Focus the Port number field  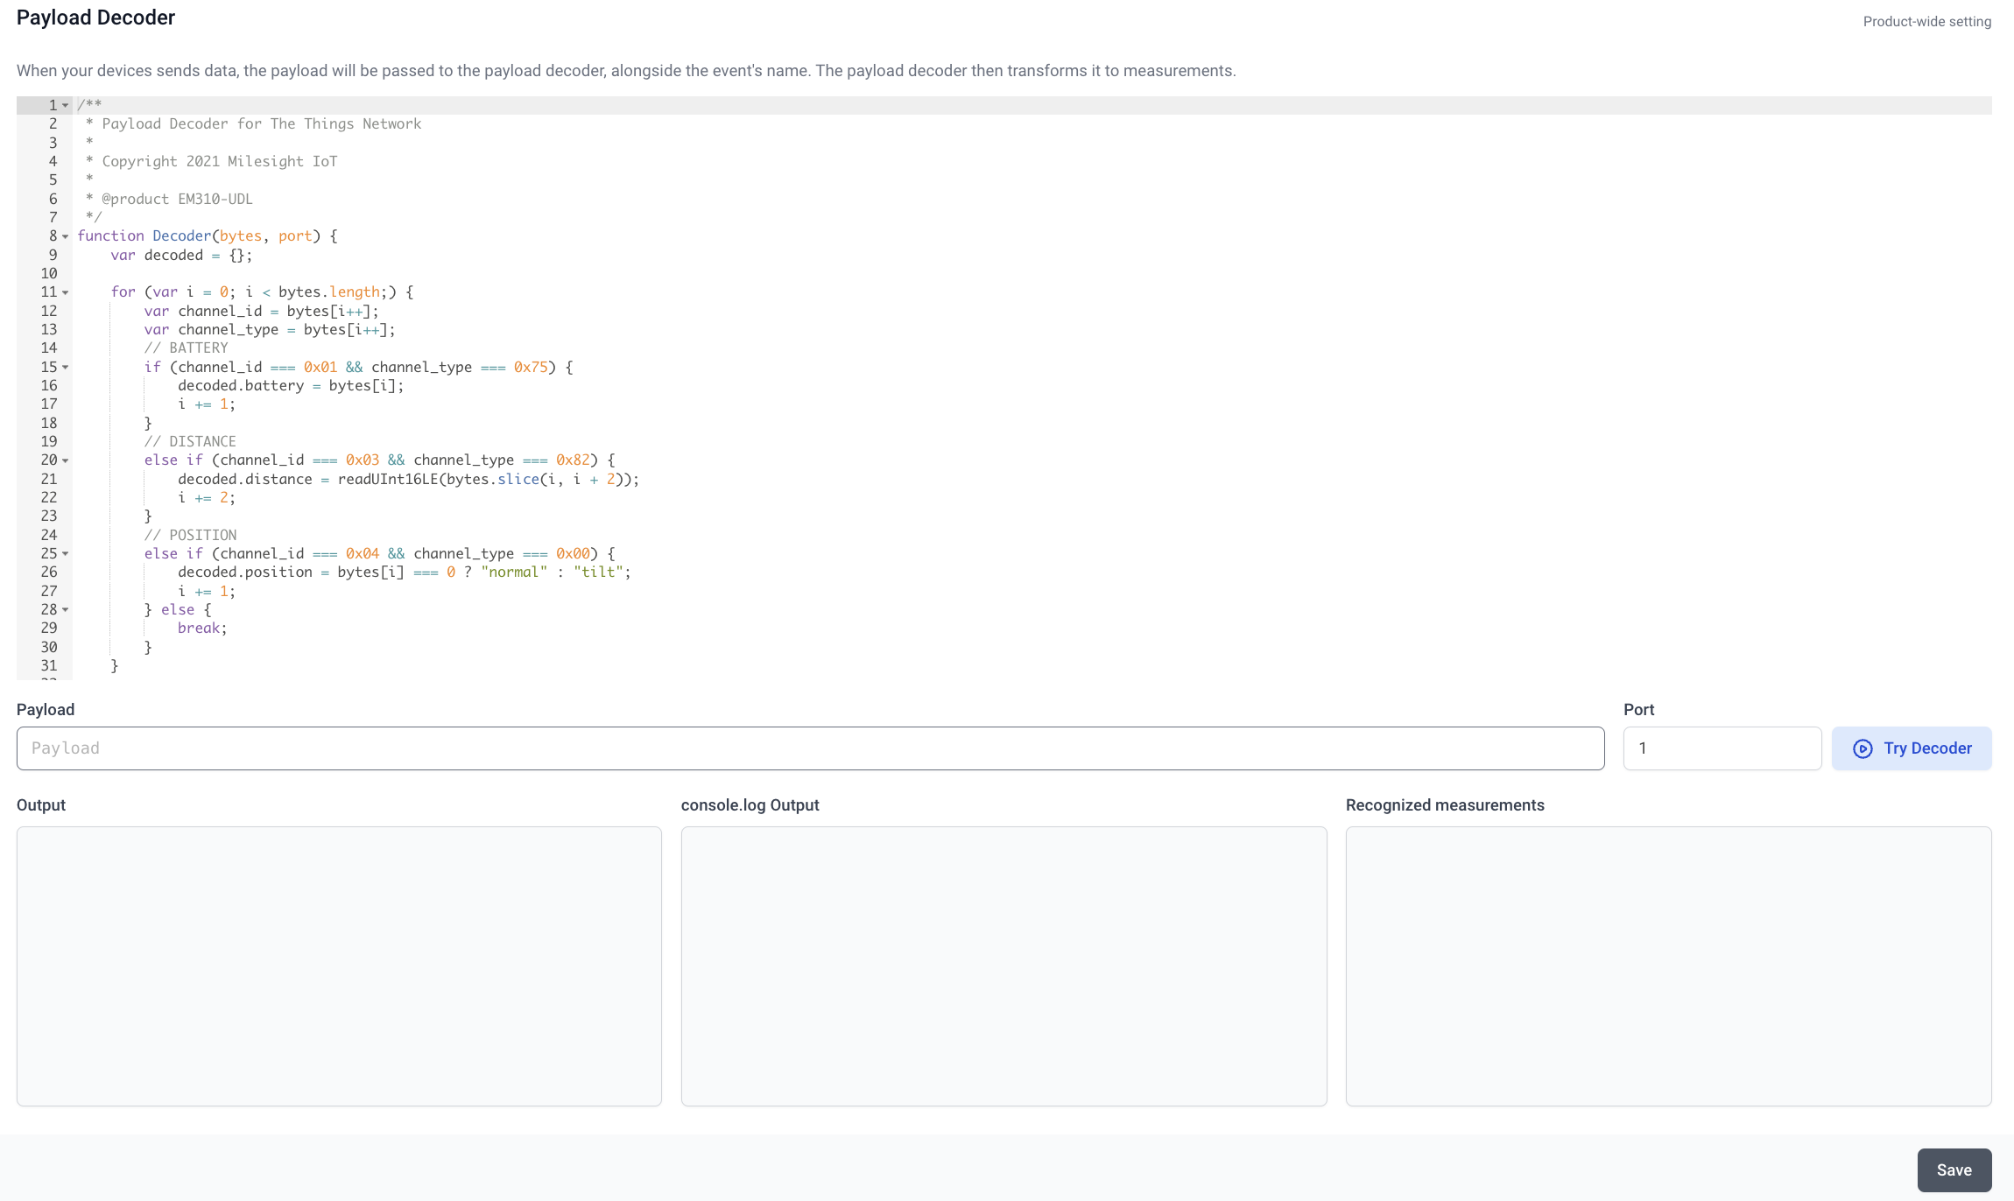[1722, 748]
